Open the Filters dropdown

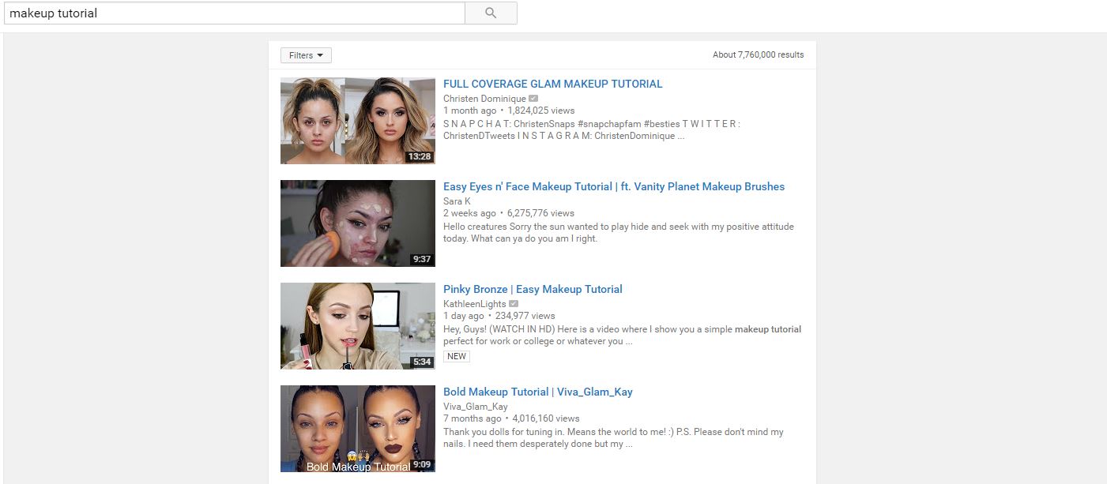(306, 55)
